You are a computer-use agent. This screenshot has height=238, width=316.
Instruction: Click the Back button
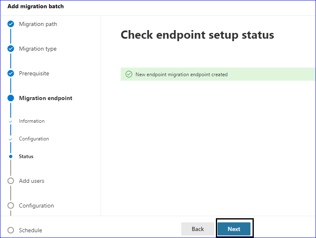(198, 229)
